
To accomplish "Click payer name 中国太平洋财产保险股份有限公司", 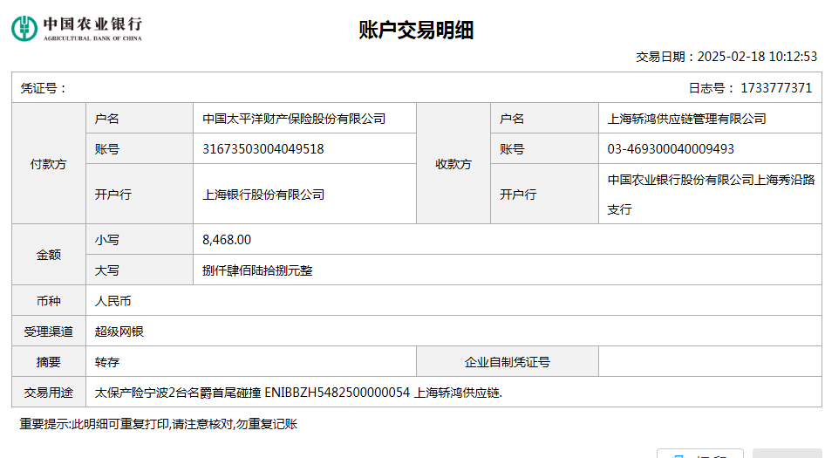I will (x=294, y=119).
